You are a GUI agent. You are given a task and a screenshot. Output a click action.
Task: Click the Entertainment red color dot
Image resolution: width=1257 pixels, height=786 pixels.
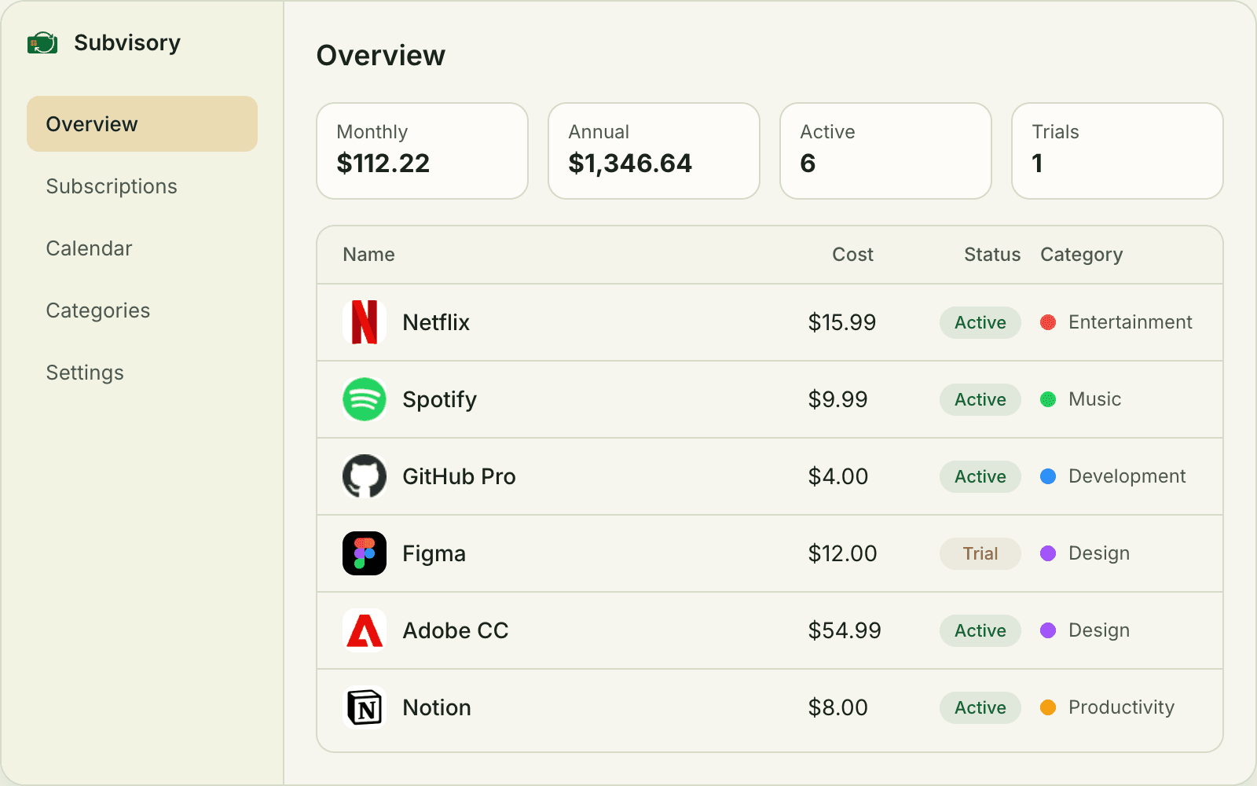click(1048, 322)
